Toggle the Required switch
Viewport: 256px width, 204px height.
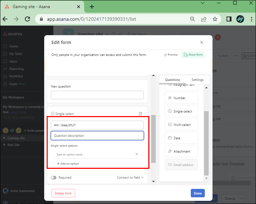pos(54,178)
